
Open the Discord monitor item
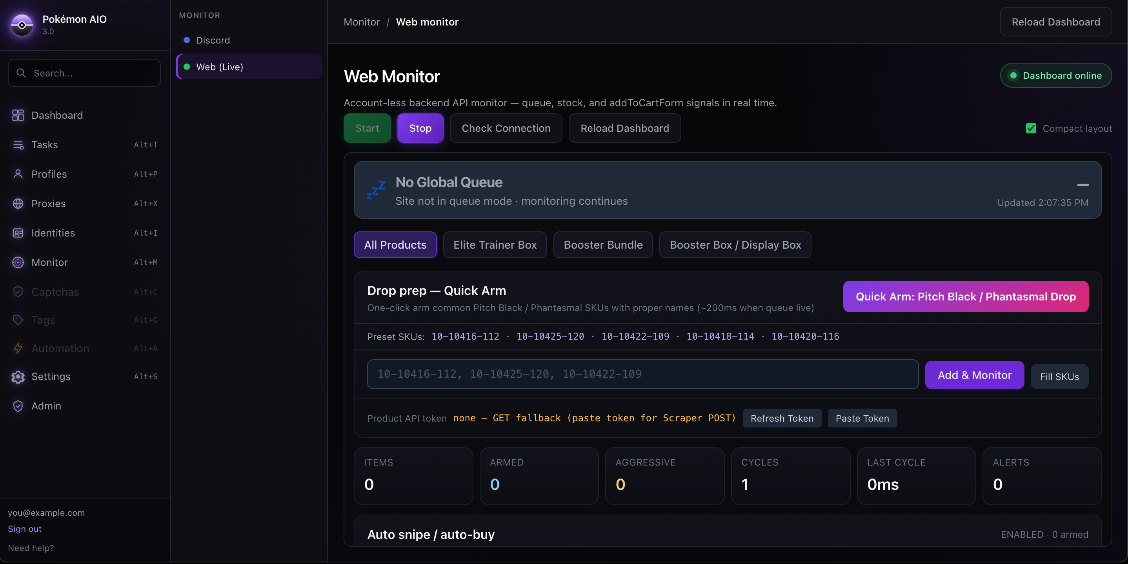click(249, 40)
